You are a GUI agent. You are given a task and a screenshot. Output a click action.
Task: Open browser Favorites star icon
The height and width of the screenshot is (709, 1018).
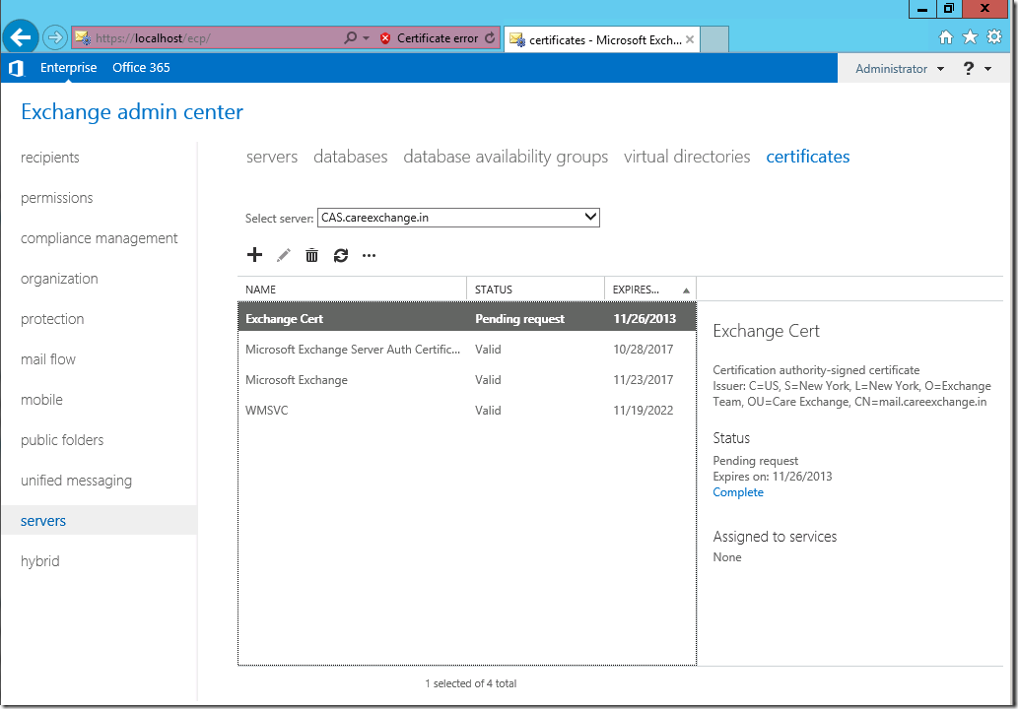[x=970, y=37]
